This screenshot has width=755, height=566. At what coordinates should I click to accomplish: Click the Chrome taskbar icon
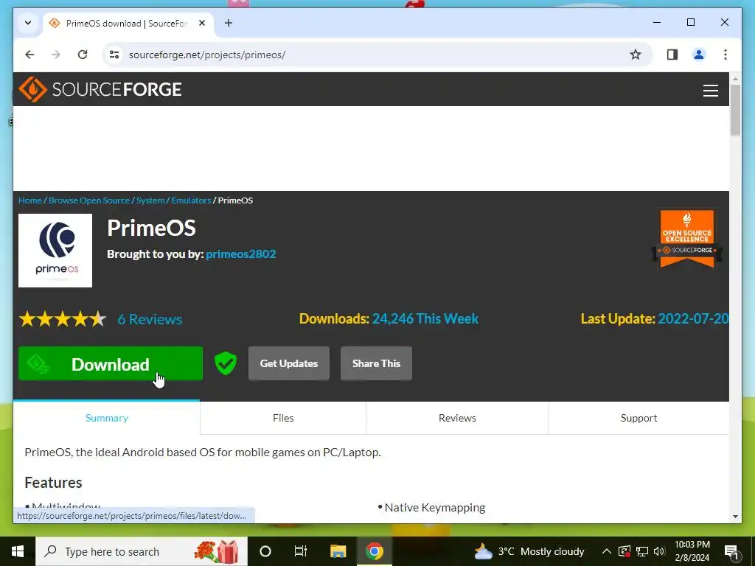coord(374,551)
